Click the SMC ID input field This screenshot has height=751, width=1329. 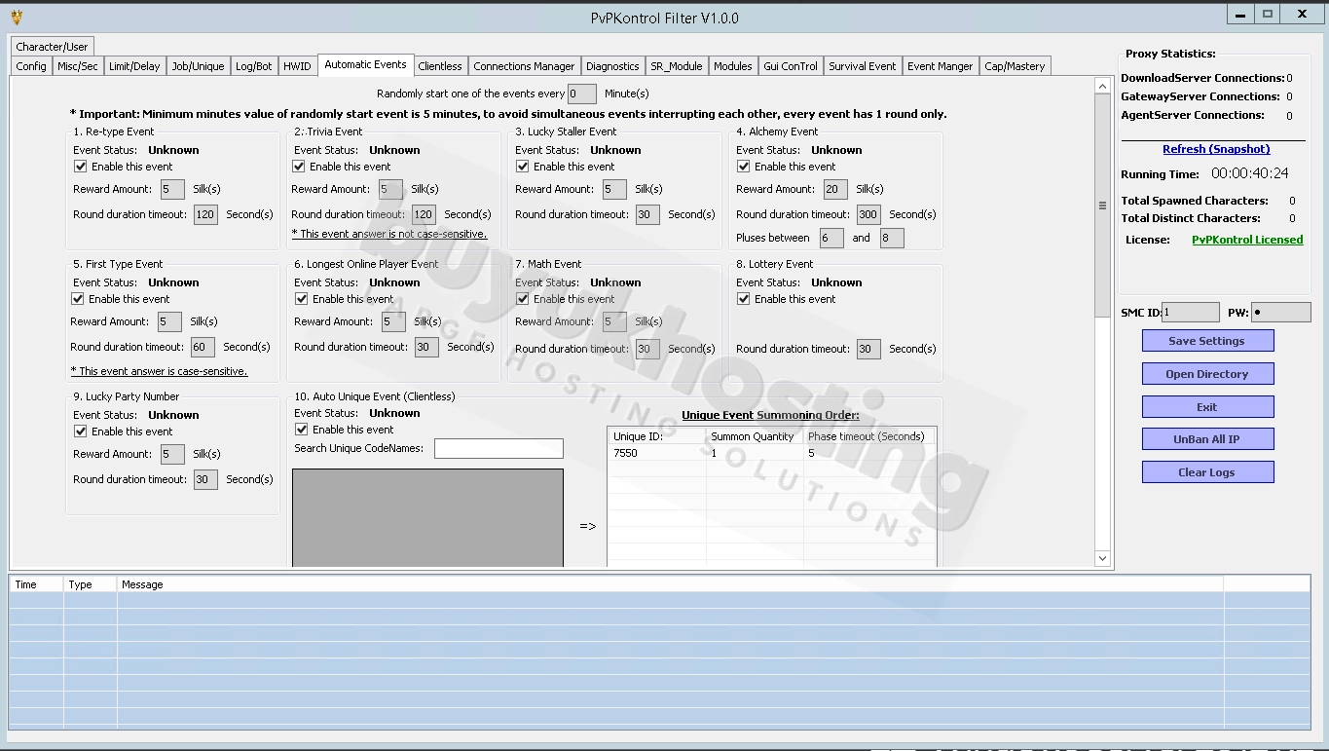[x=1190, y=313]
